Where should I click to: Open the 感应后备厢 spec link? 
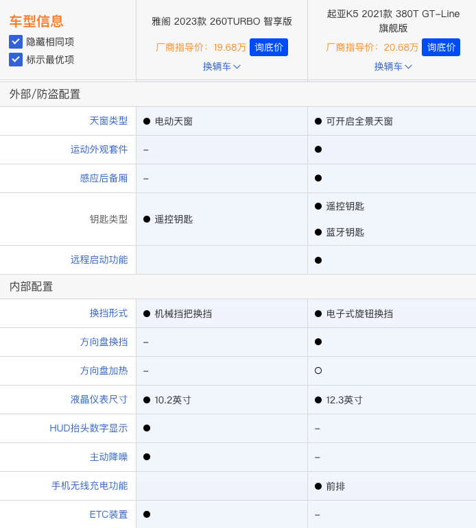point(104,178)
